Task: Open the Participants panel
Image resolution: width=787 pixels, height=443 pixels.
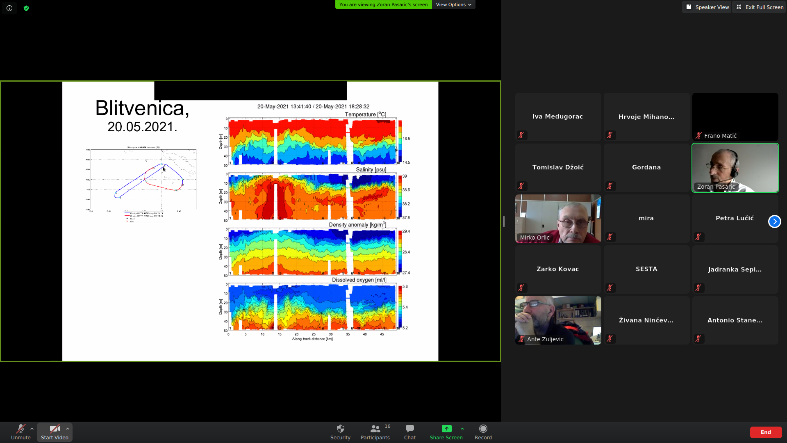Action: click(375, 432)
